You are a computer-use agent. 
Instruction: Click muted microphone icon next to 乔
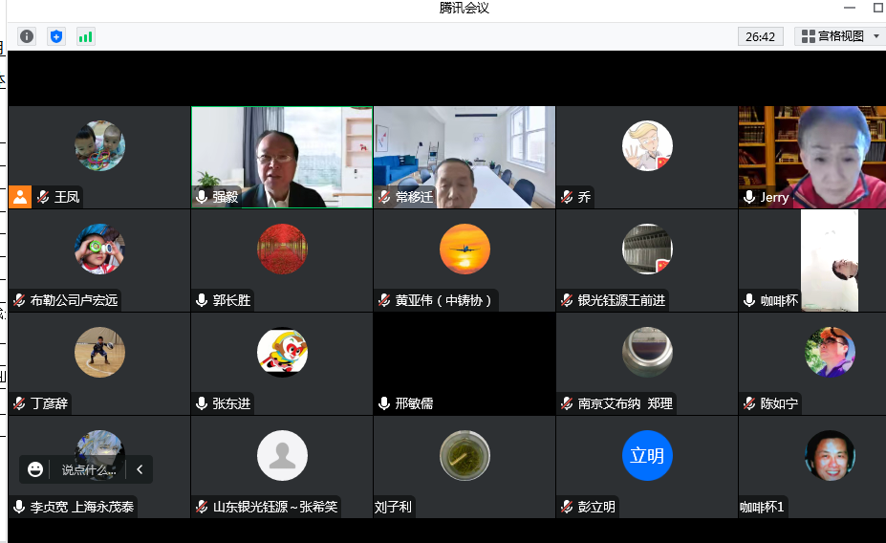click(567, 197)
